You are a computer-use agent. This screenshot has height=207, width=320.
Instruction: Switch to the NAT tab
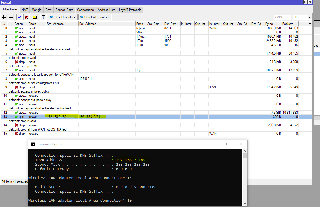tap(25, 10)
